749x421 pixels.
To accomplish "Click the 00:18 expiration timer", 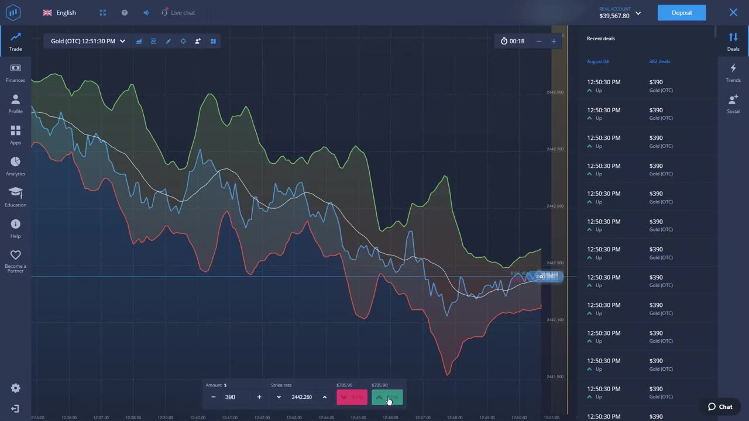I will point(513,41).
